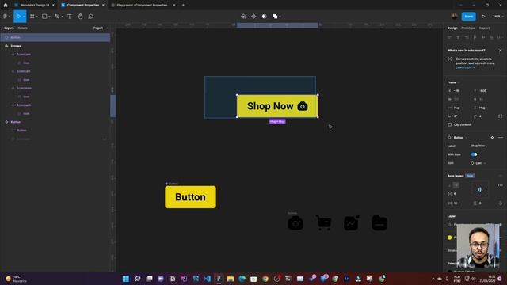Go to the Figma home screen

6,6
